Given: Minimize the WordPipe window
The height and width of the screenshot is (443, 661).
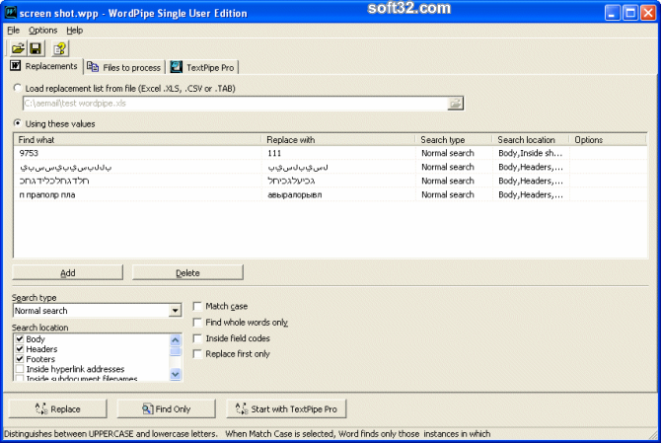Looking at the screenshot, I should 612,13.
